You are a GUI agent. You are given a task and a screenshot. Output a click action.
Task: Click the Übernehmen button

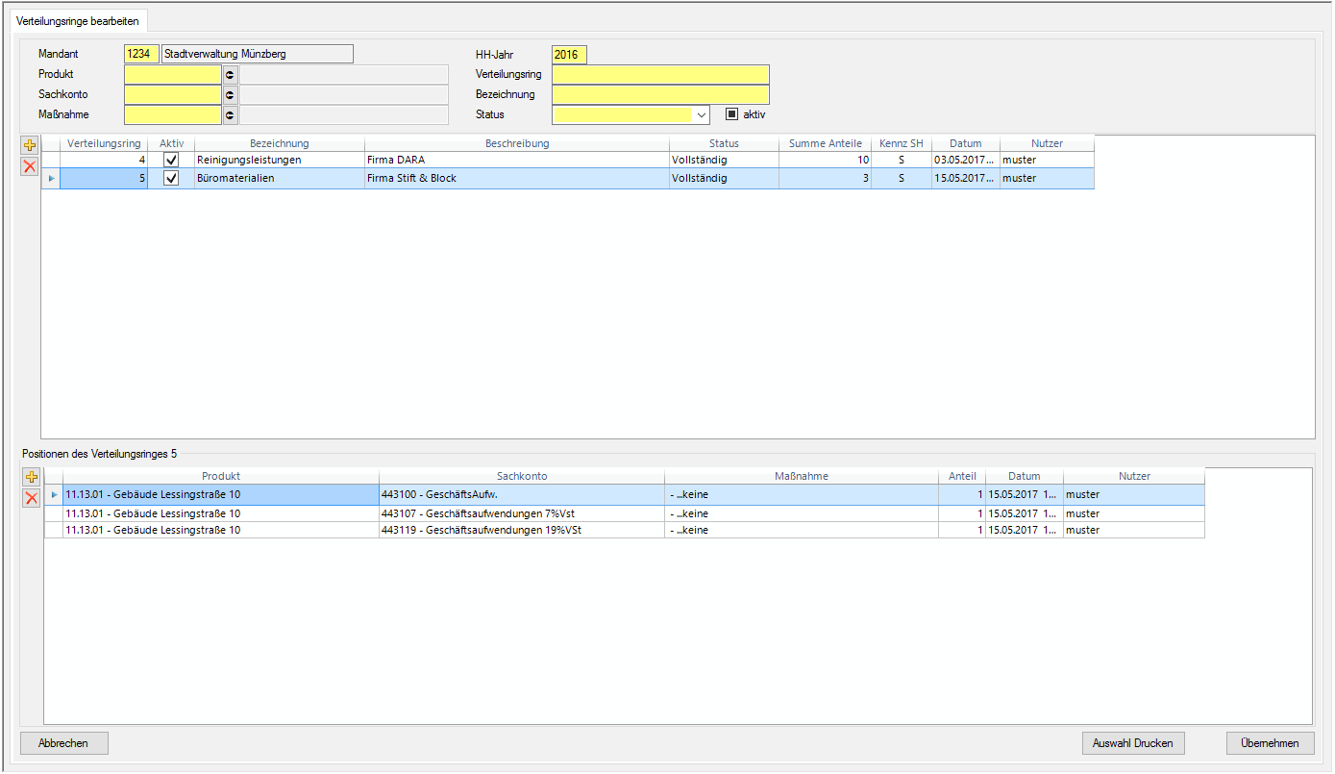(x=1269, y=743)
